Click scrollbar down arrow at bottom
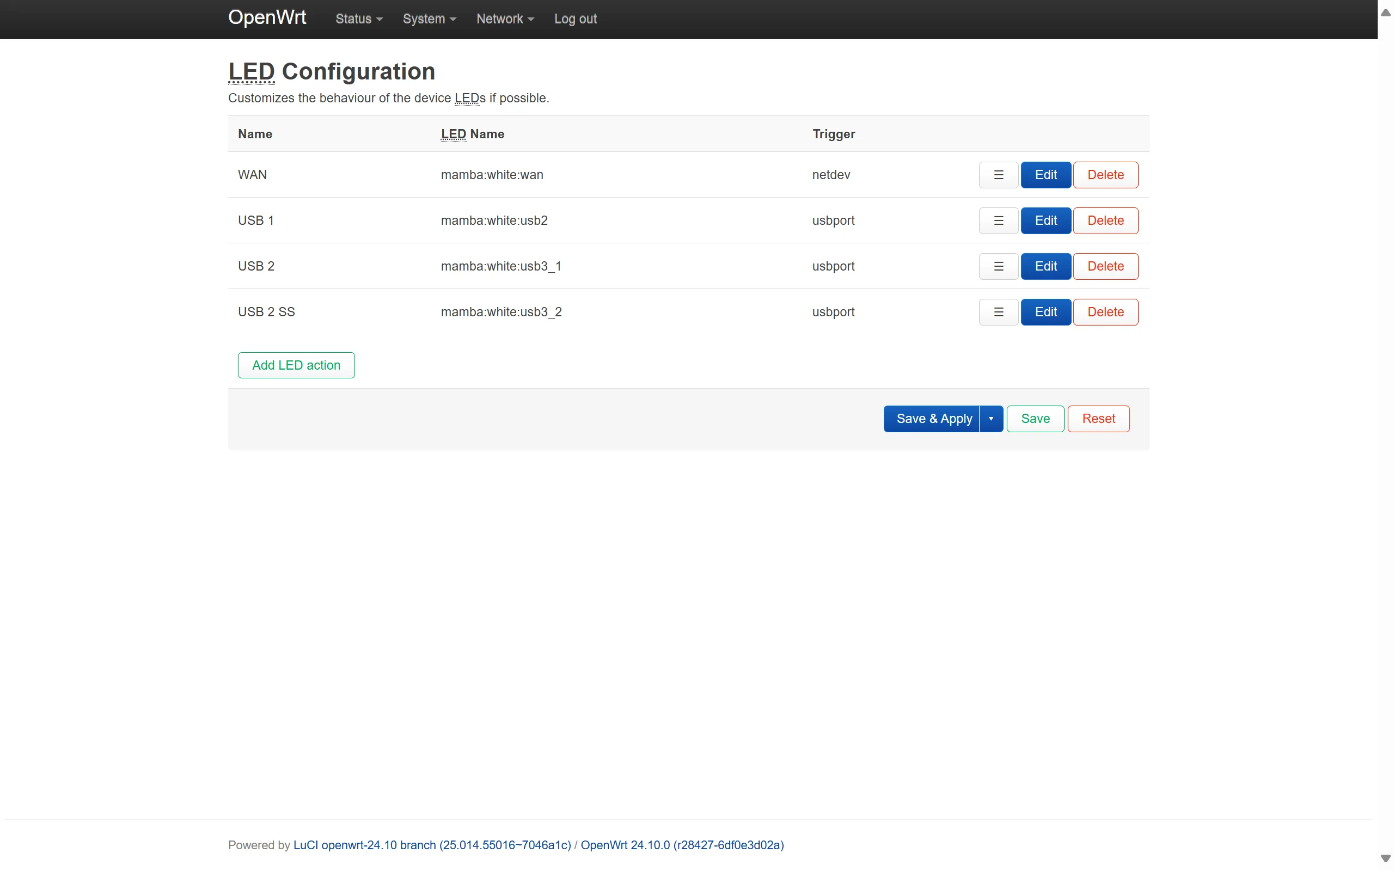Screen dimensions: 1394x871 click(x=1385, y=858)
